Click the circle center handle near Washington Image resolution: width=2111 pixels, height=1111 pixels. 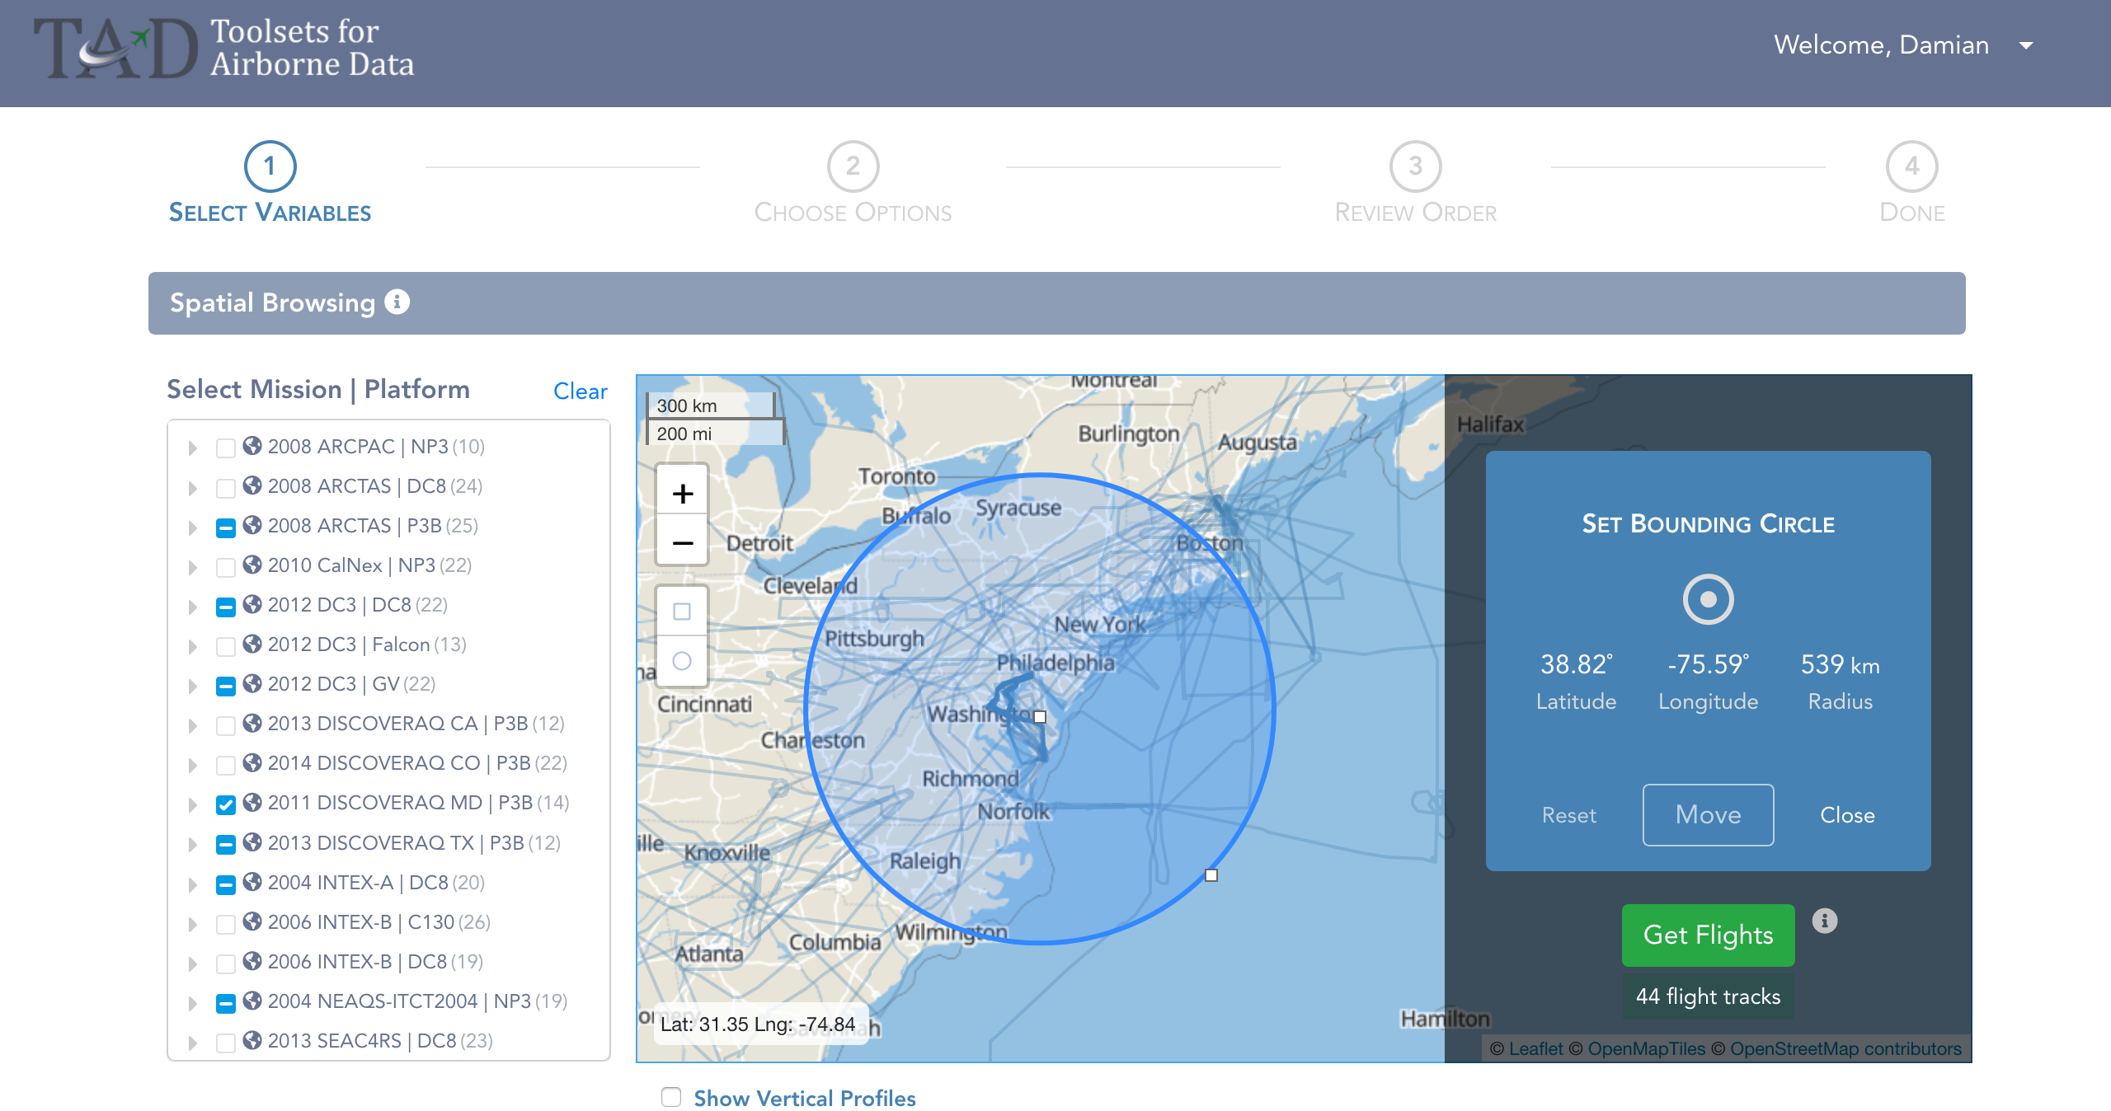click(1040, 716)
